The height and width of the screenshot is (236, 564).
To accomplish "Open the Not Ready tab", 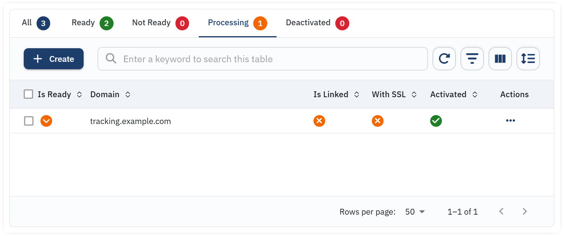I will [160, 23].
